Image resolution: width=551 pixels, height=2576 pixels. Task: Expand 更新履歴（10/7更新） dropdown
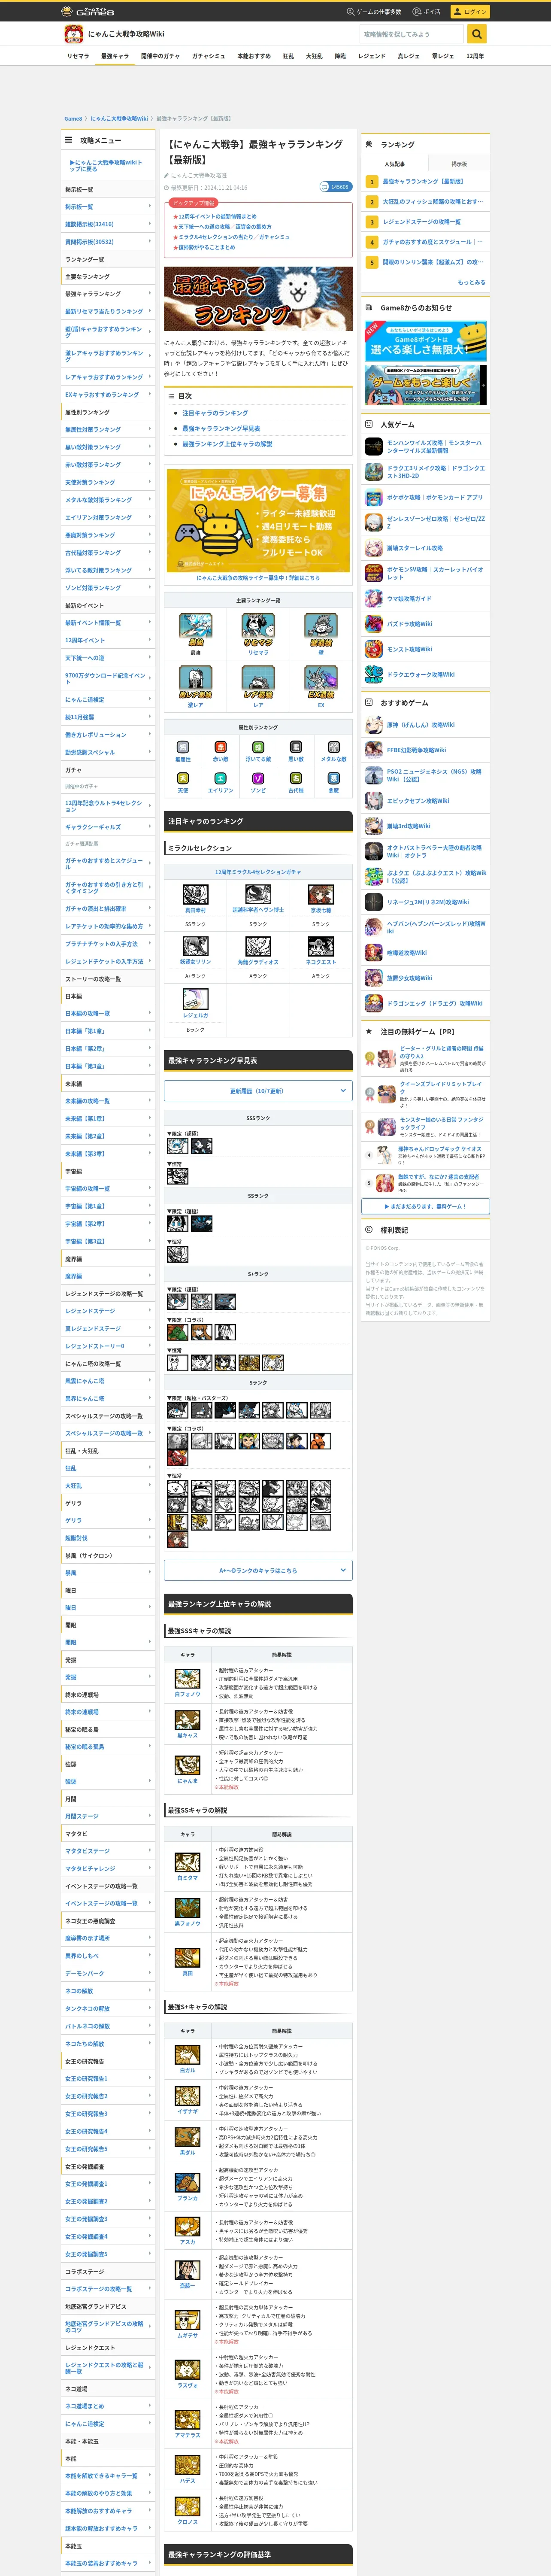click(258, 1090)
